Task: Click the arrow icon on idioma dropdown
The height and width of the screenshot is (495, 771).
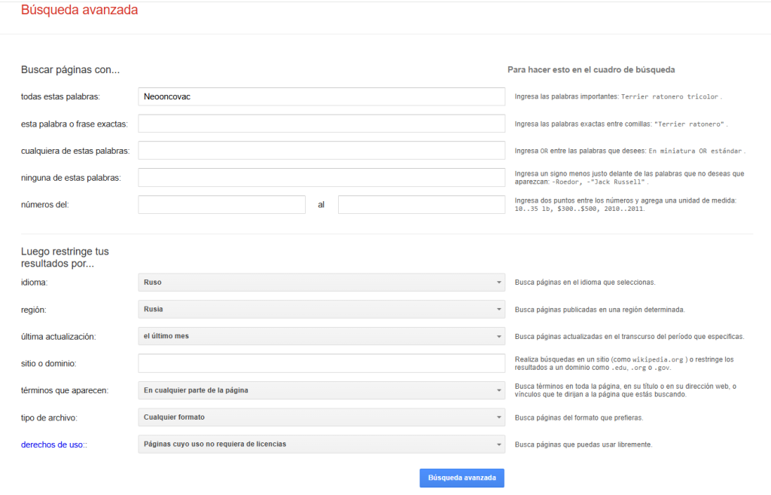Action: (x=498, y=283)
